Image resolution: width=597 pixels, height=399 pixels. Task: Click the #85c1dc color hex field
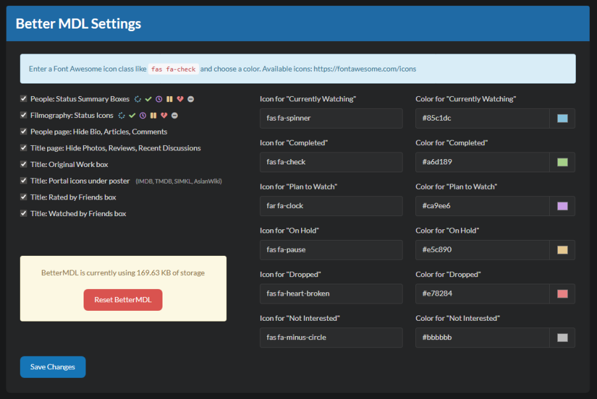coord(482,118)
